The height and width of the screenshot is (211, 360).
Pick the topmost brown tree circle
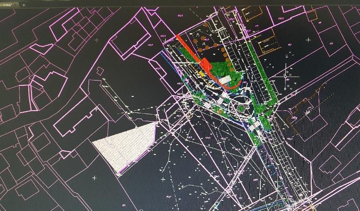point(195,40)
